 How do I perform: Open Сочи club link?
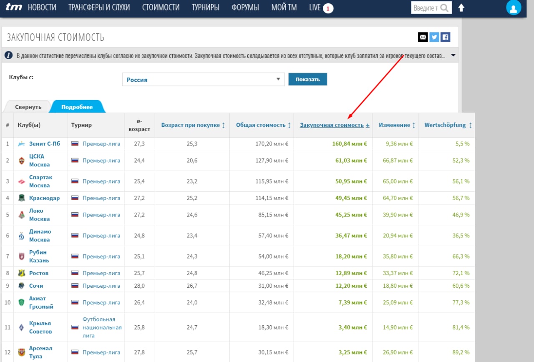(36, 286)
